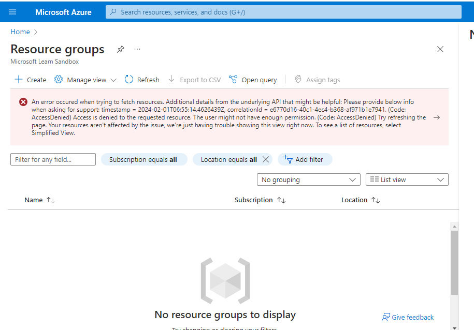Click the search magnifier icon
This screenshot has width=474, height=330.
(x=113, y=12)
